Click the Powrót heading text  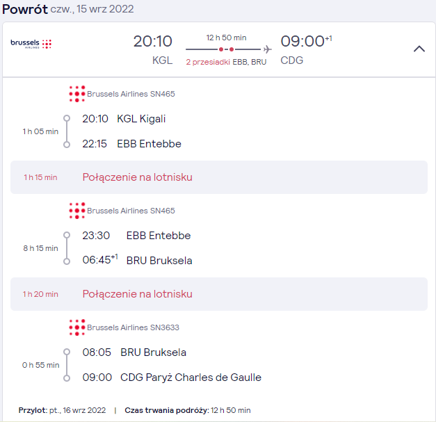25,9
